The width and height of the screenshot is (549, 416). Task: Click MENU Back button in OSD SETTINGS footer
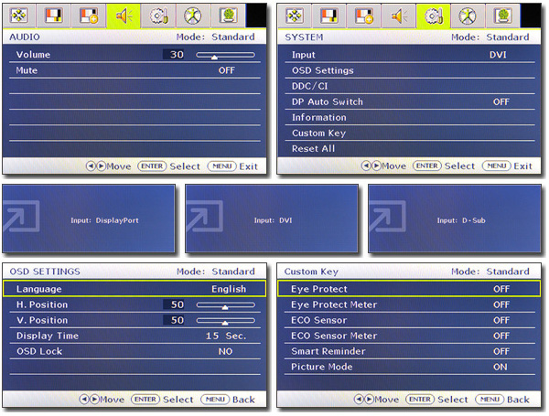tap(228, 400)
